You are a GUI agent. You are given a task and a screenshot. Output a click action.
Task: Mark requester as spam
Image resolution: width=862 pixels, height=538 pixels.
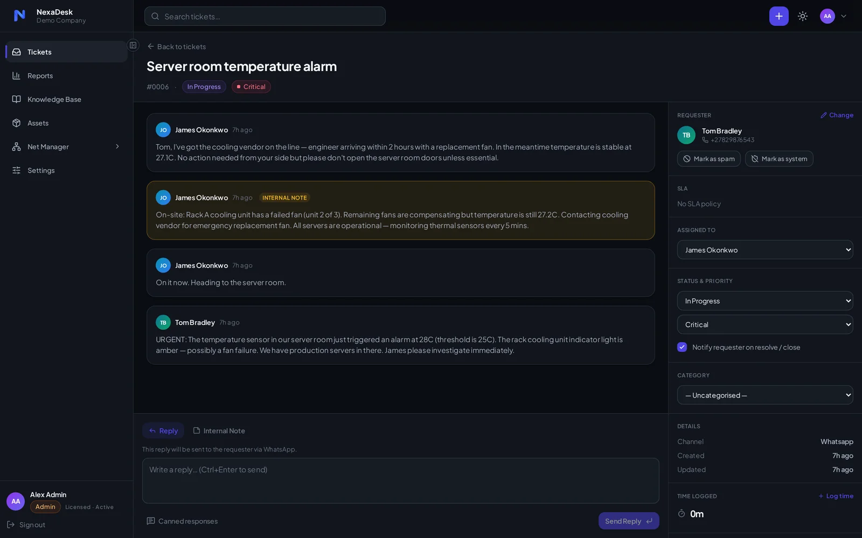point(709,159)
